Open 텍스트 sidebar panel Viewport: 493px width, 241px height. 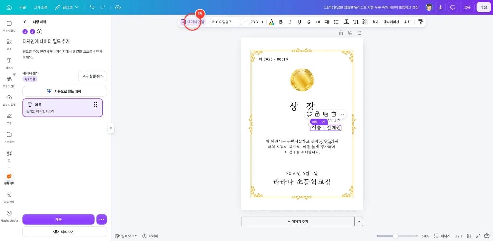point(9,63)
